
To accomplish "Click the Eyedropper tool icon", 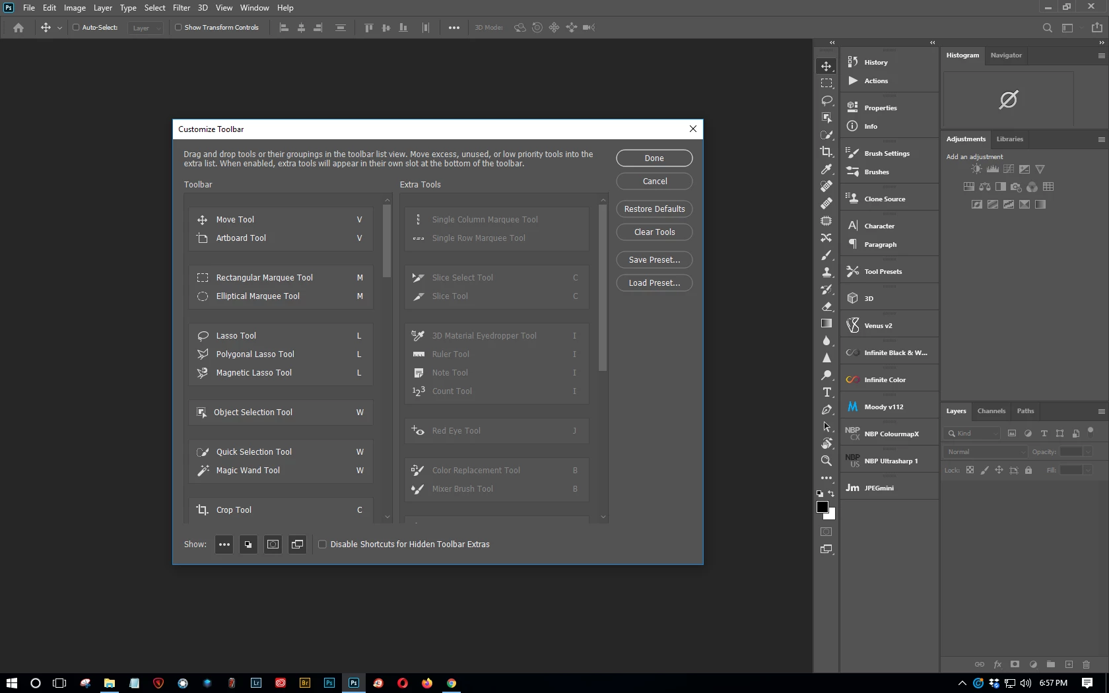I will 826,169.
